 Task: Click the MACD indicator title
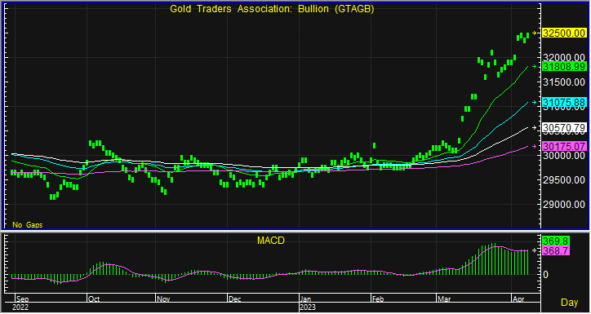coord(271,241)
